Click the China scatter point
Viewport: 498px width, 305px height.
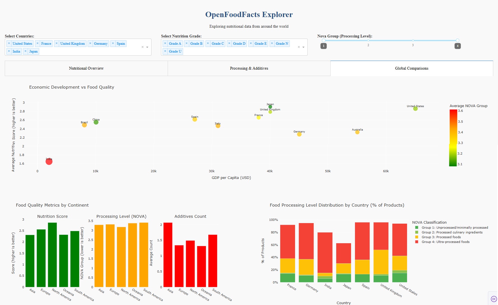pos(96,122)
